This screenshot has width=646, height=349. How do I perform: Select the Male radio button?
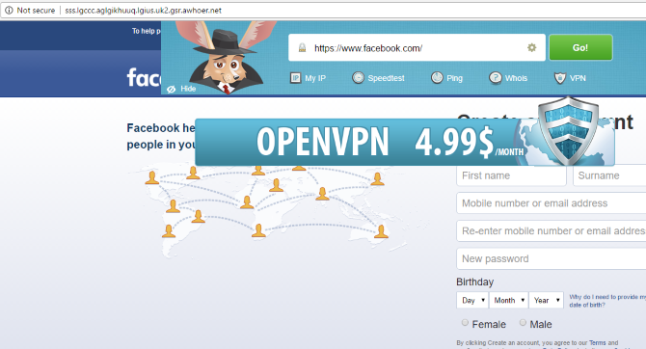click(523, 323)
